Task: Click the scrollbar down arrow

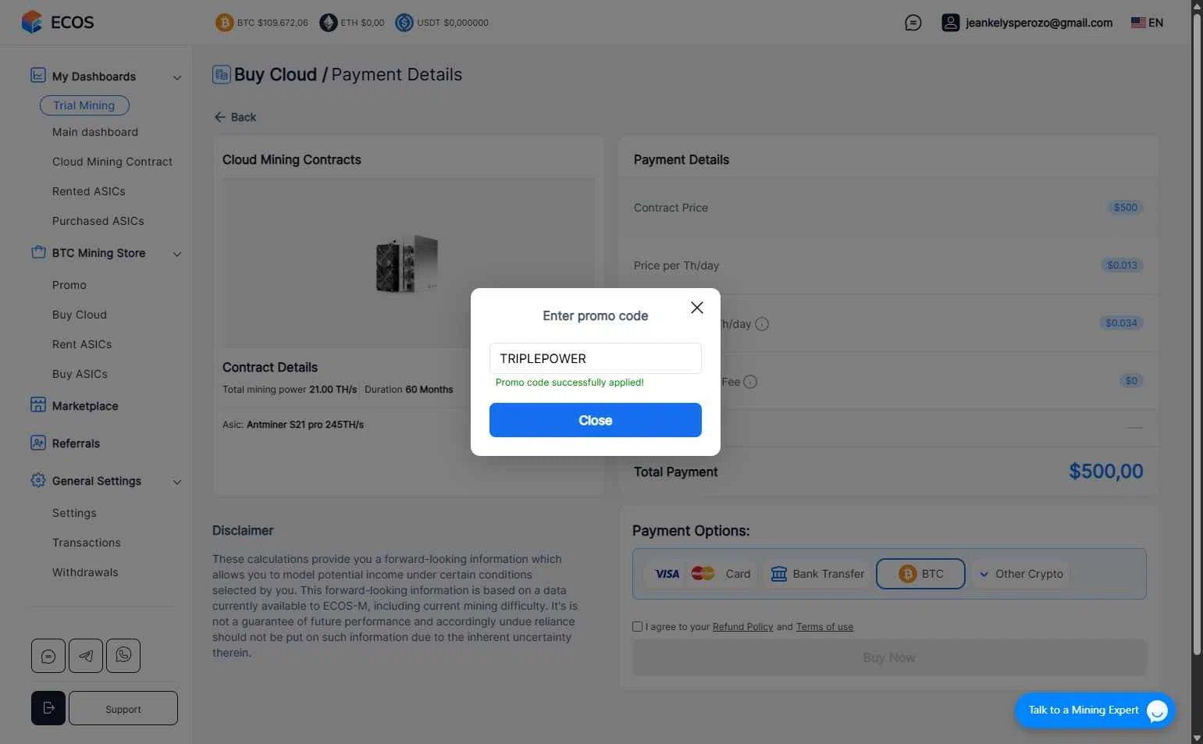Action: pyautogui.click(x=1198, y=738)
